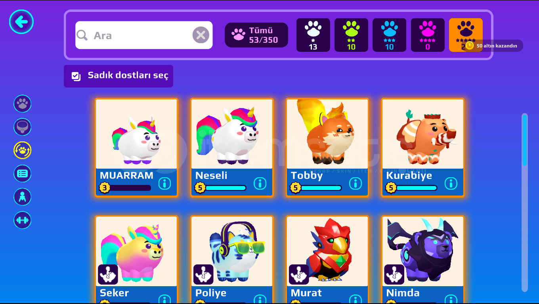Open the dumbbell training sidebar icon
The height and width of the screenshot is (304, 539).
[23, 220]
